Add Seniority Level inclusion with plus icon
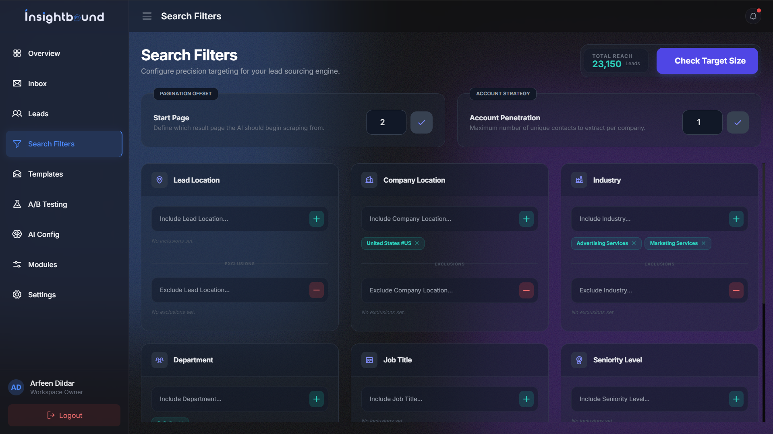 tap(736, 399)
